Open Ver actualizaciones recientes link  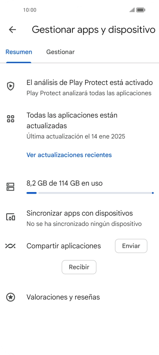tap(69, 155)
